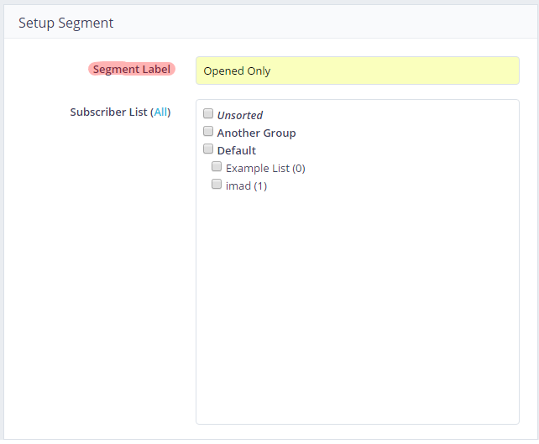Select the Example List checkbox
Screen dimensions: 539x444
[217, 167]
